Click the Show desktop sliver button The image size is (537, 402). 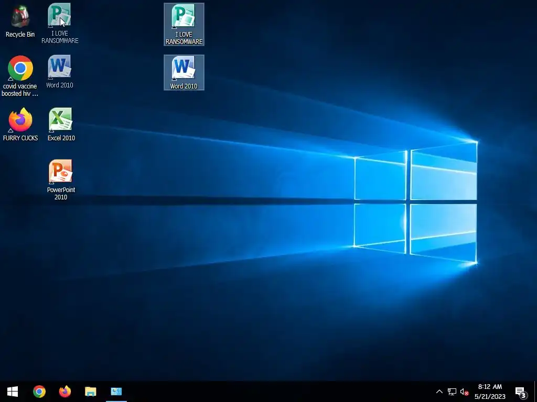tap(535, 392)
